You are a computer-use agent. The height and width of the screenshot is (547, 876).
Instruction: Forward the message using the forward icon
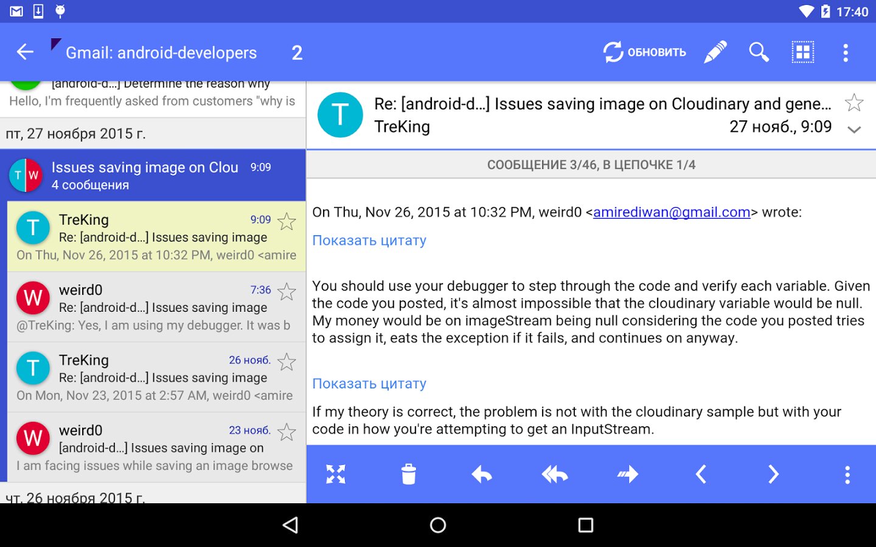628,474
